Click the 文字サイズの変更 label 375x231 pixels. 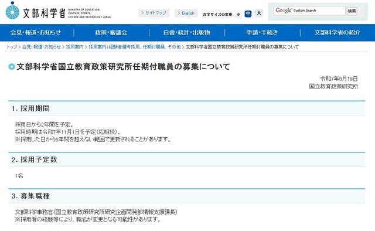[x=217, y=14]
